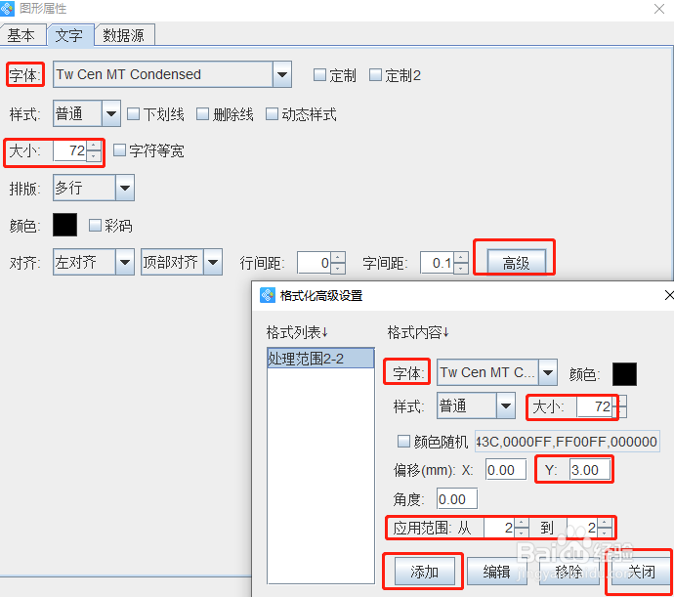Switch to the 基本 tab
The image size is (674, 597).
(x=21, y=35)
